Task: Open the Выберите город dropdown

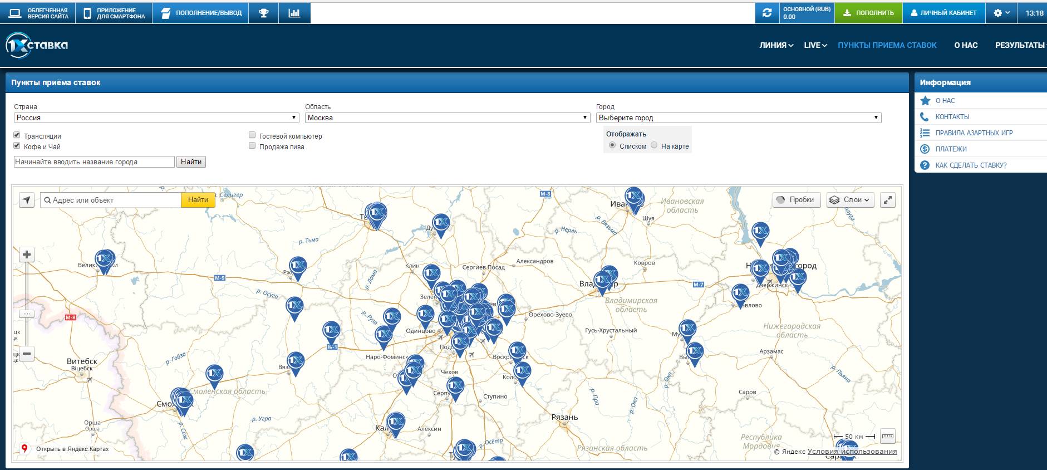Action: (x=739, y=117)
